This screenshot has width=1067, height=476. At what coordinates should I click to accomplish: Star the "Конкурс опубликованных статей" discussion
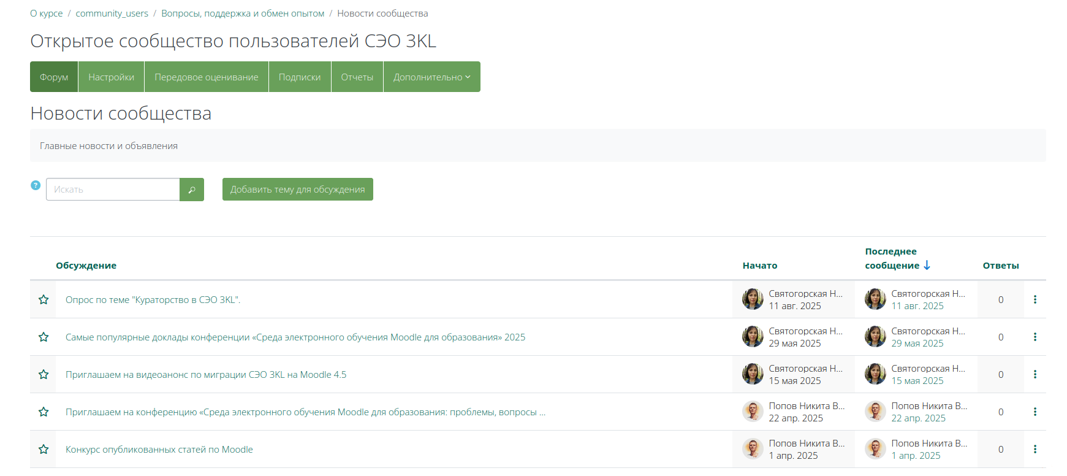click(44, 449)
